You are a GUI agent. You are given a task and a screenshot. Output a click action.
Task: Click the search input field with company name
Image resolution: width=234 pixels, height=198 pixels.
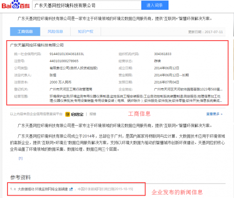(x=87, y=5)
